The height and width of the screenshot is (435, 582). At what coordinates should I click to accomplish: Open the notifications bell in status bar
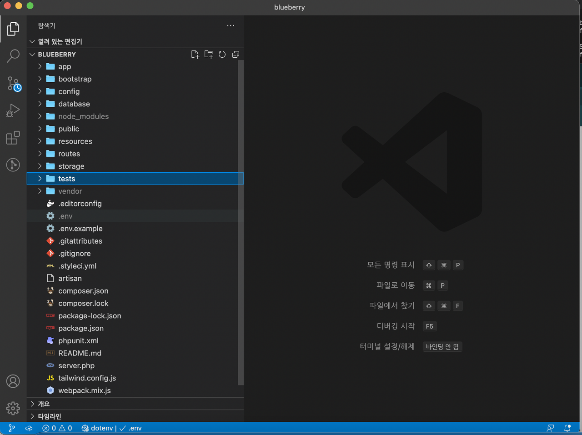[567, 428]
